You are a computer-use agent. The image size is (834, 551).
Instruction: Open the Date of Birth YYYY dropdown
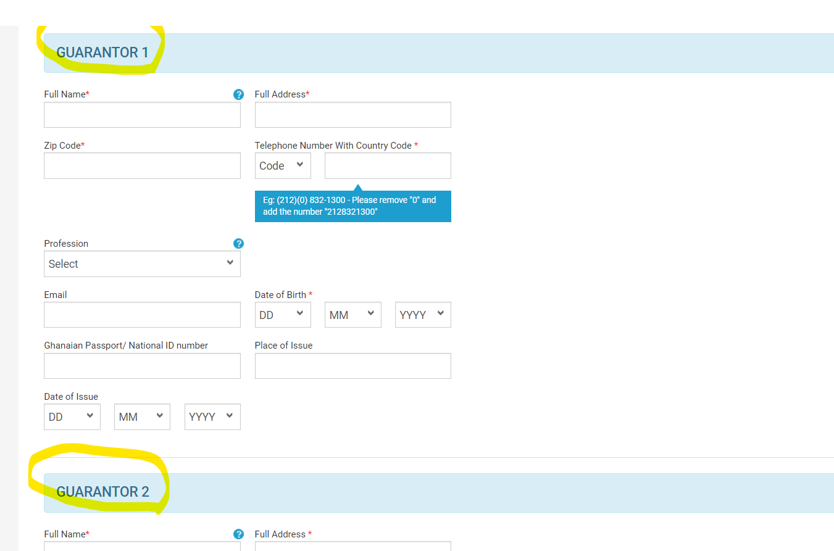click(423, 315)
